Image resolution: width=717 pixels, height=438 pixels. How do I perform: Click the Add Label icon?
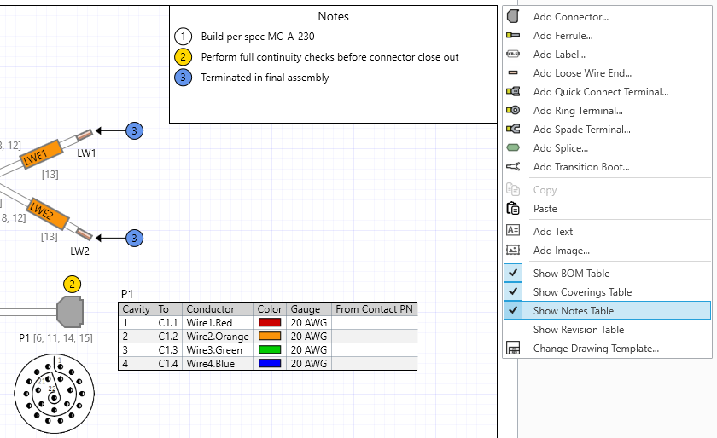point(513,54)
